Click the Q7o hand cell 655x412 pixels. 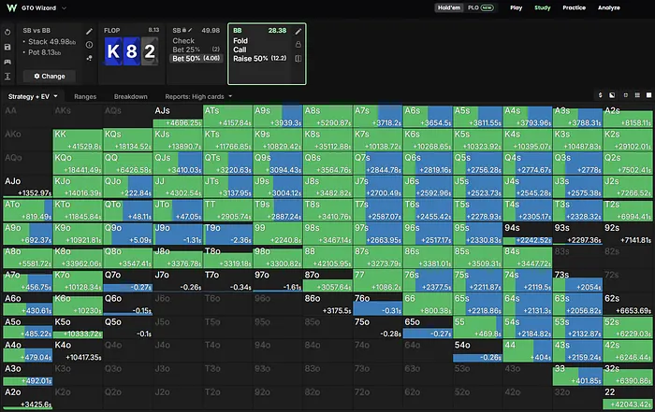[128, 280]
